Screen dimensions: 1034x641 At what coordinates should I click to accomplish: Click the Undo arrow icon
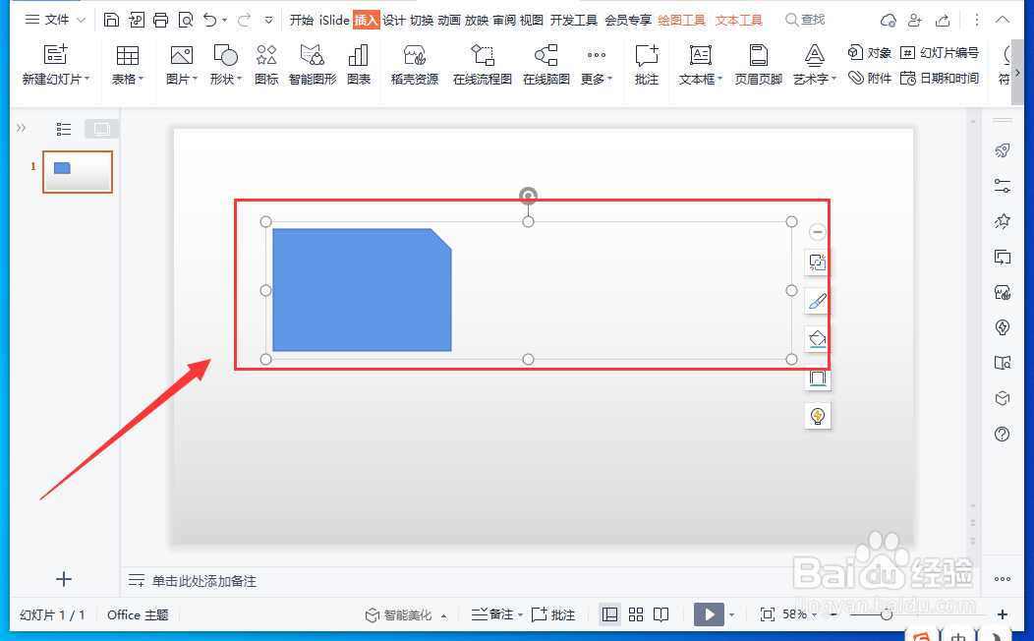pos(209,20)
